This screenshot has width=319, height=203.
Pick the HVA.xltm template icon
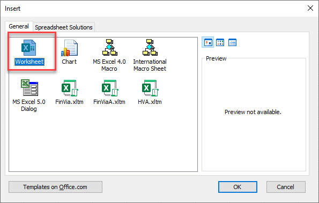point(150,88)
